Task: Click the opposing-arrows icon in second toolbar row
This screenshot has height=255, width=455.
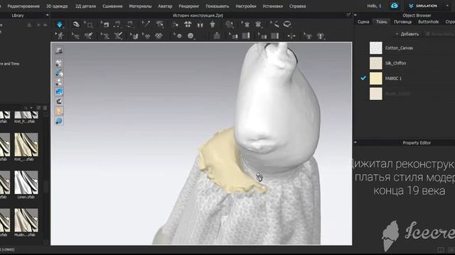Action: coord(291,36)
